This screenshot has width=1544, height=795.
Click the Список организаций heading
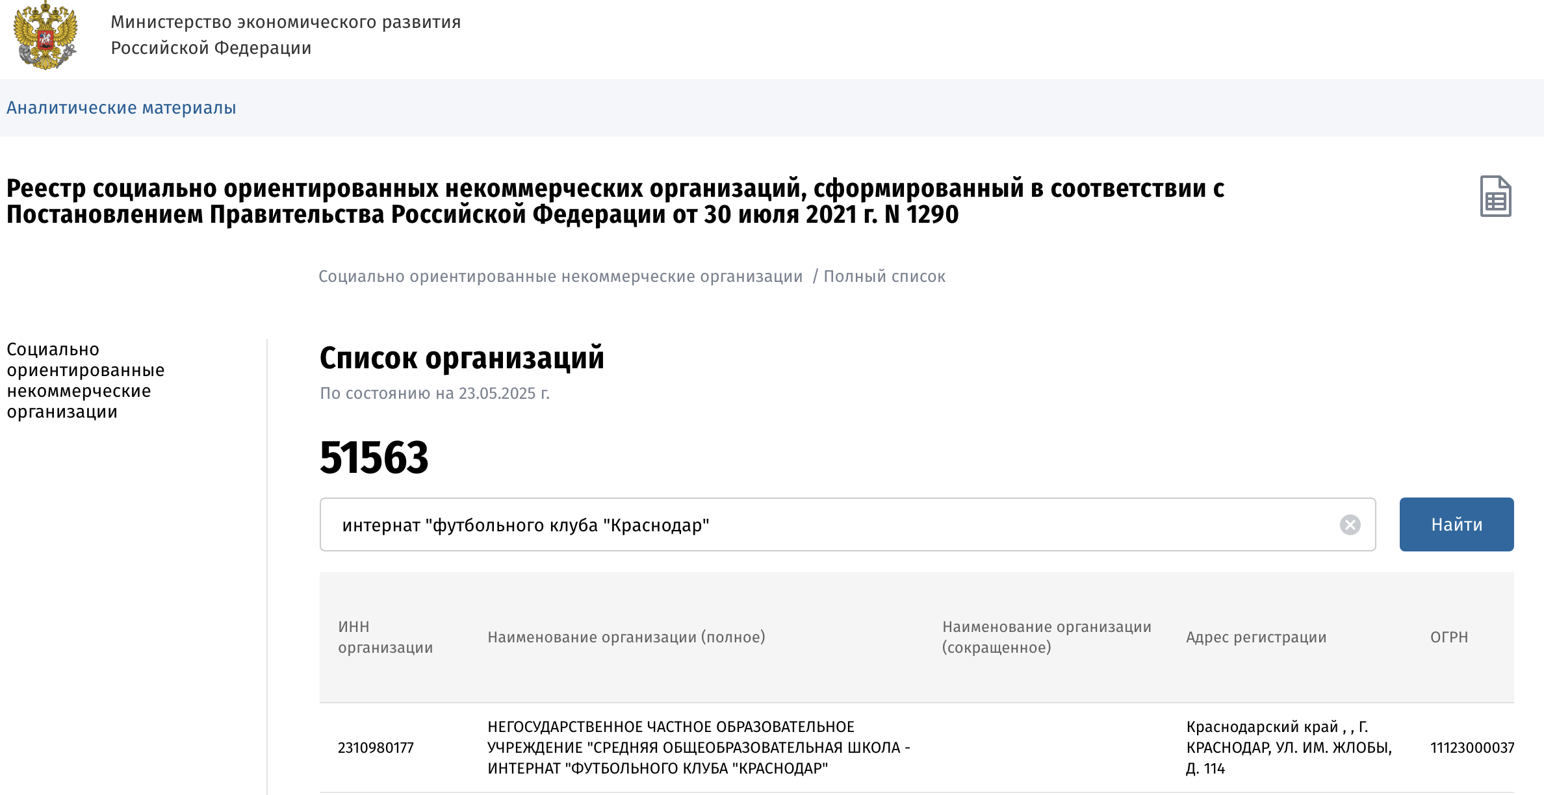[x=462, y=358]
